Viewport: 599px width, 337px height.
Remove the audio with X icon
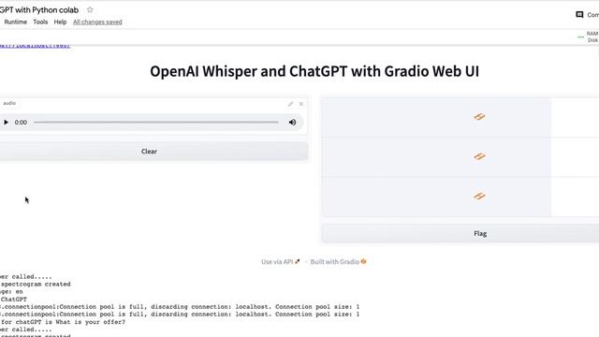[x=301, y=104]
